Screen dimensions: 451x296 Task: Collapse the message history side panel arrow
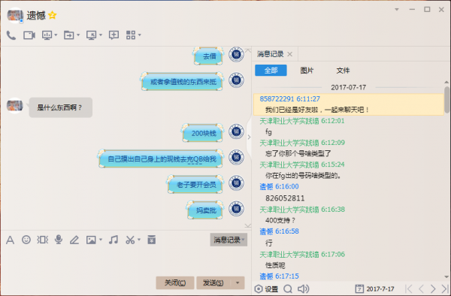click(x=249, y=137)
